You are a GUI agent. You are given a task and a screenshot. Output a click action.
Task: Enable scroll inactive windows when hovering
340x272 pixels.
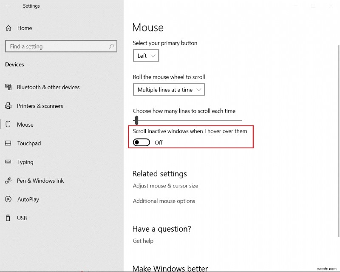141,142
